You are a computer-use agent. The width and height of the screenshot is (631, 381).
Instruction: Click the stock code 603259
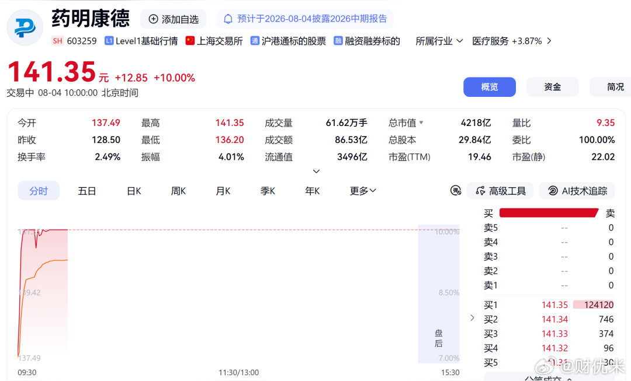click(x=82, y=41)
